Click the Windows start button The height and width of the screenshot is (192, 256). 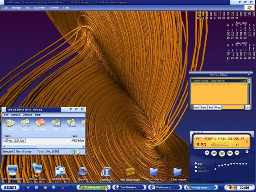(10, 187)
